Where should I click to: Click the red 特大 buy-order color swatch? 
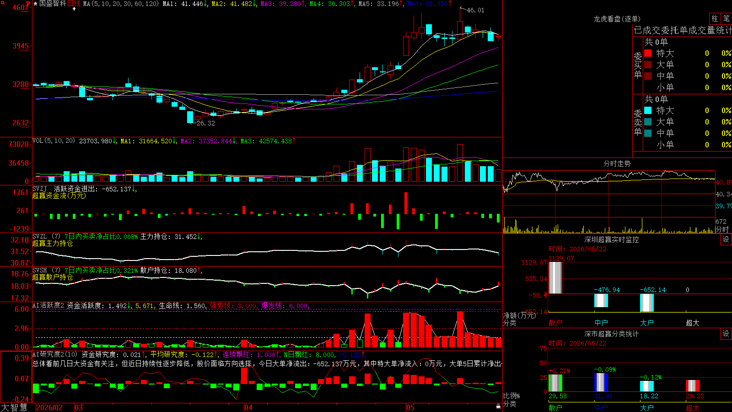click(x=648, y=53)
